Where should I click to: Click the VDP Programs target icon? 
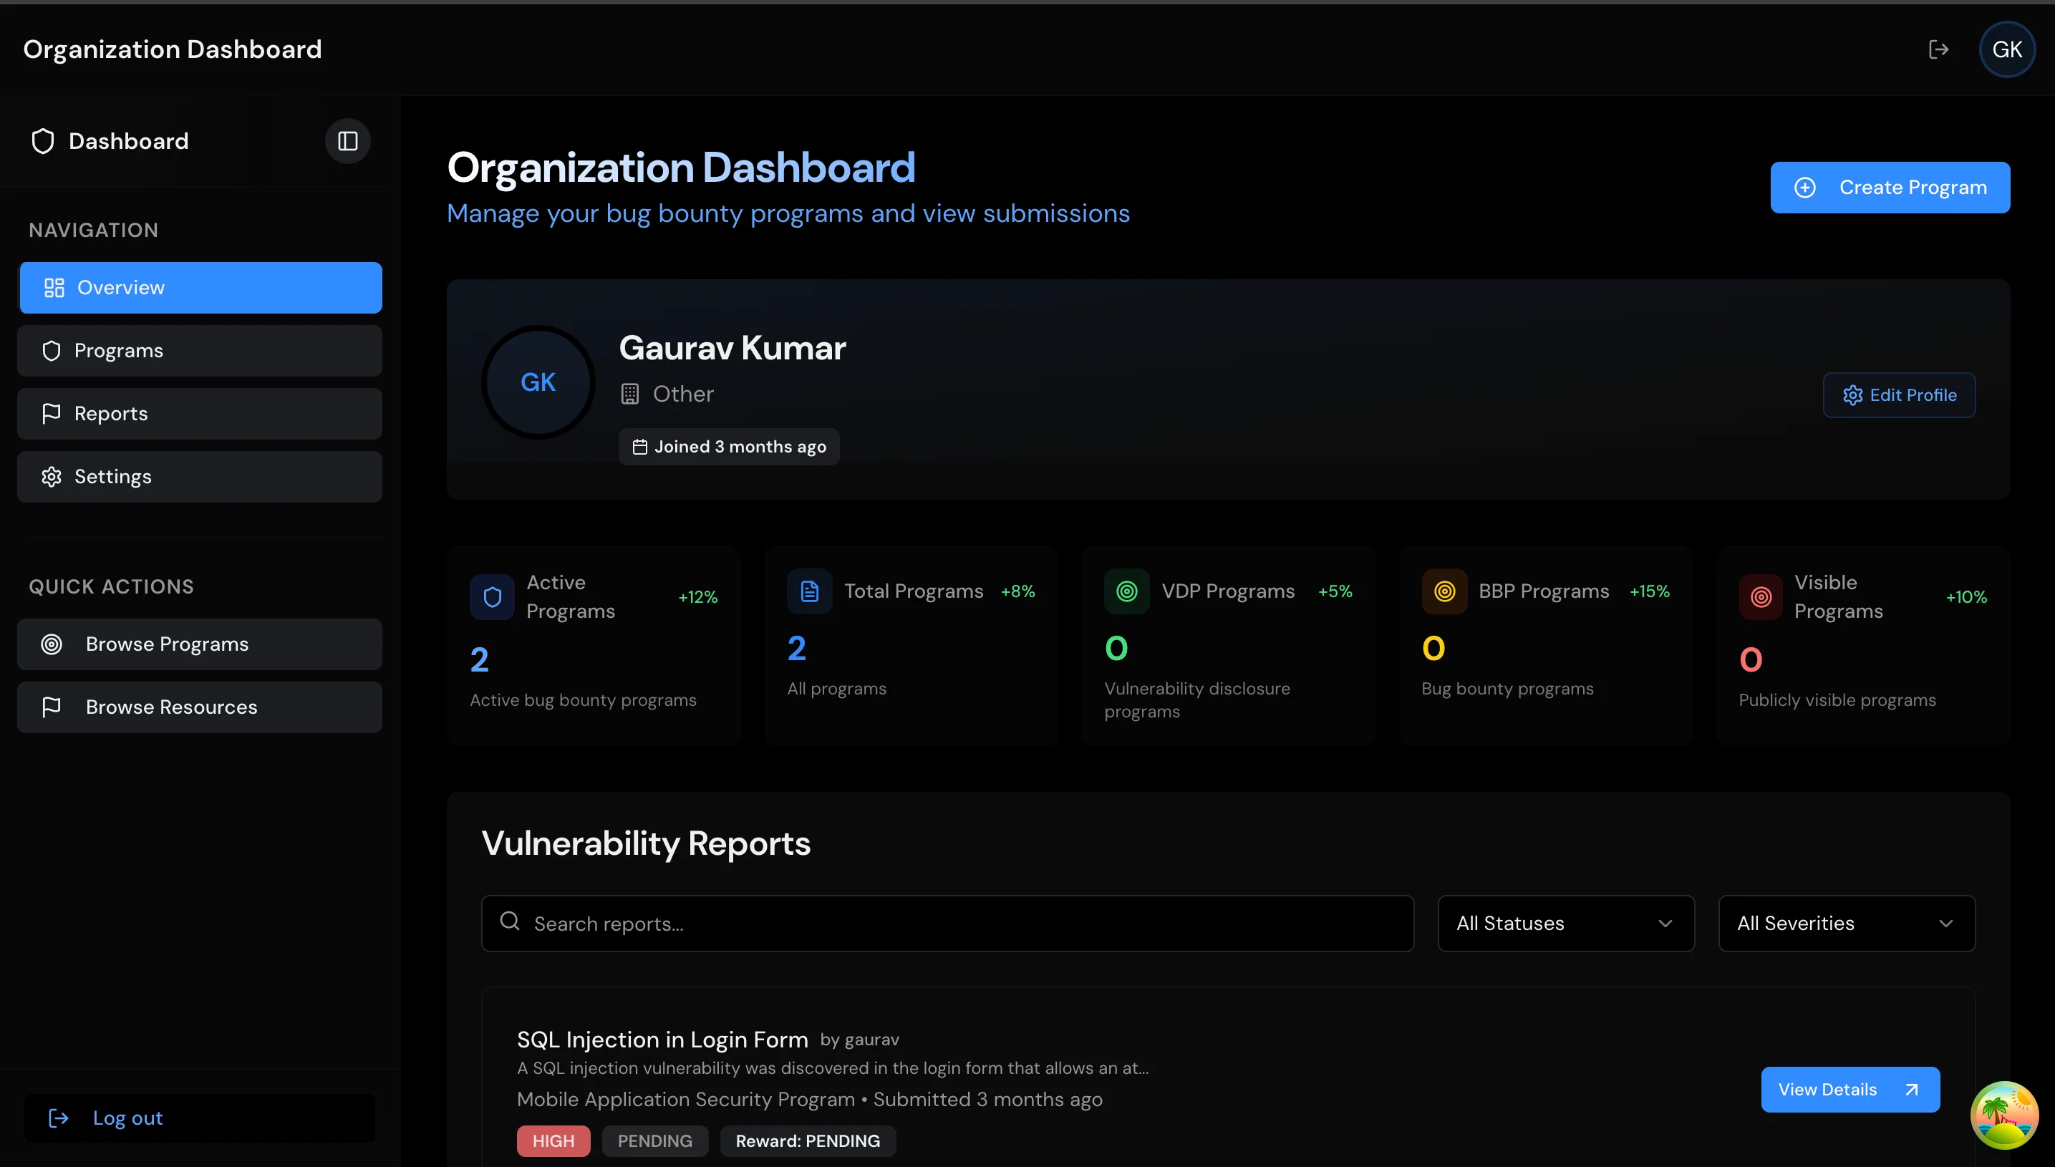click(1127, 591)
